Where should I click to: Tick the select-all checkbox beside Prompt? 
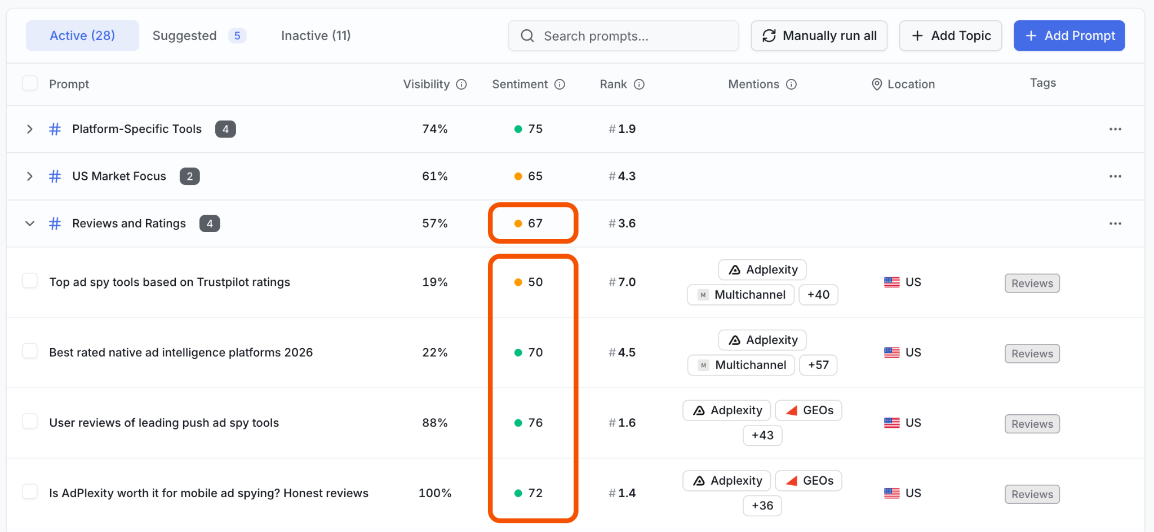click(30, 83)
